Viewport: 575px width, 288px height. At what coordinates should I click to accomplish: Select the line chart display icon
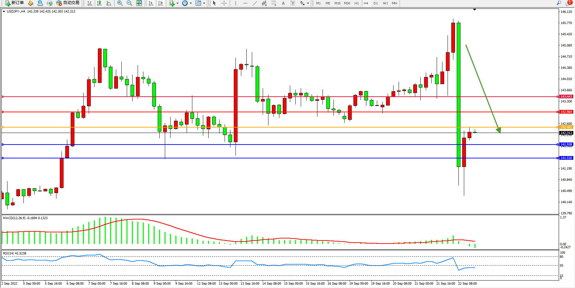pyautogui.click(x=109, y=3)
